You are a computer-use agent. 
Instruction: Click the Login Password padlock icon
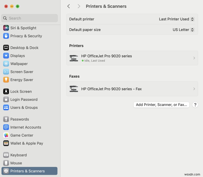point(6,99)
